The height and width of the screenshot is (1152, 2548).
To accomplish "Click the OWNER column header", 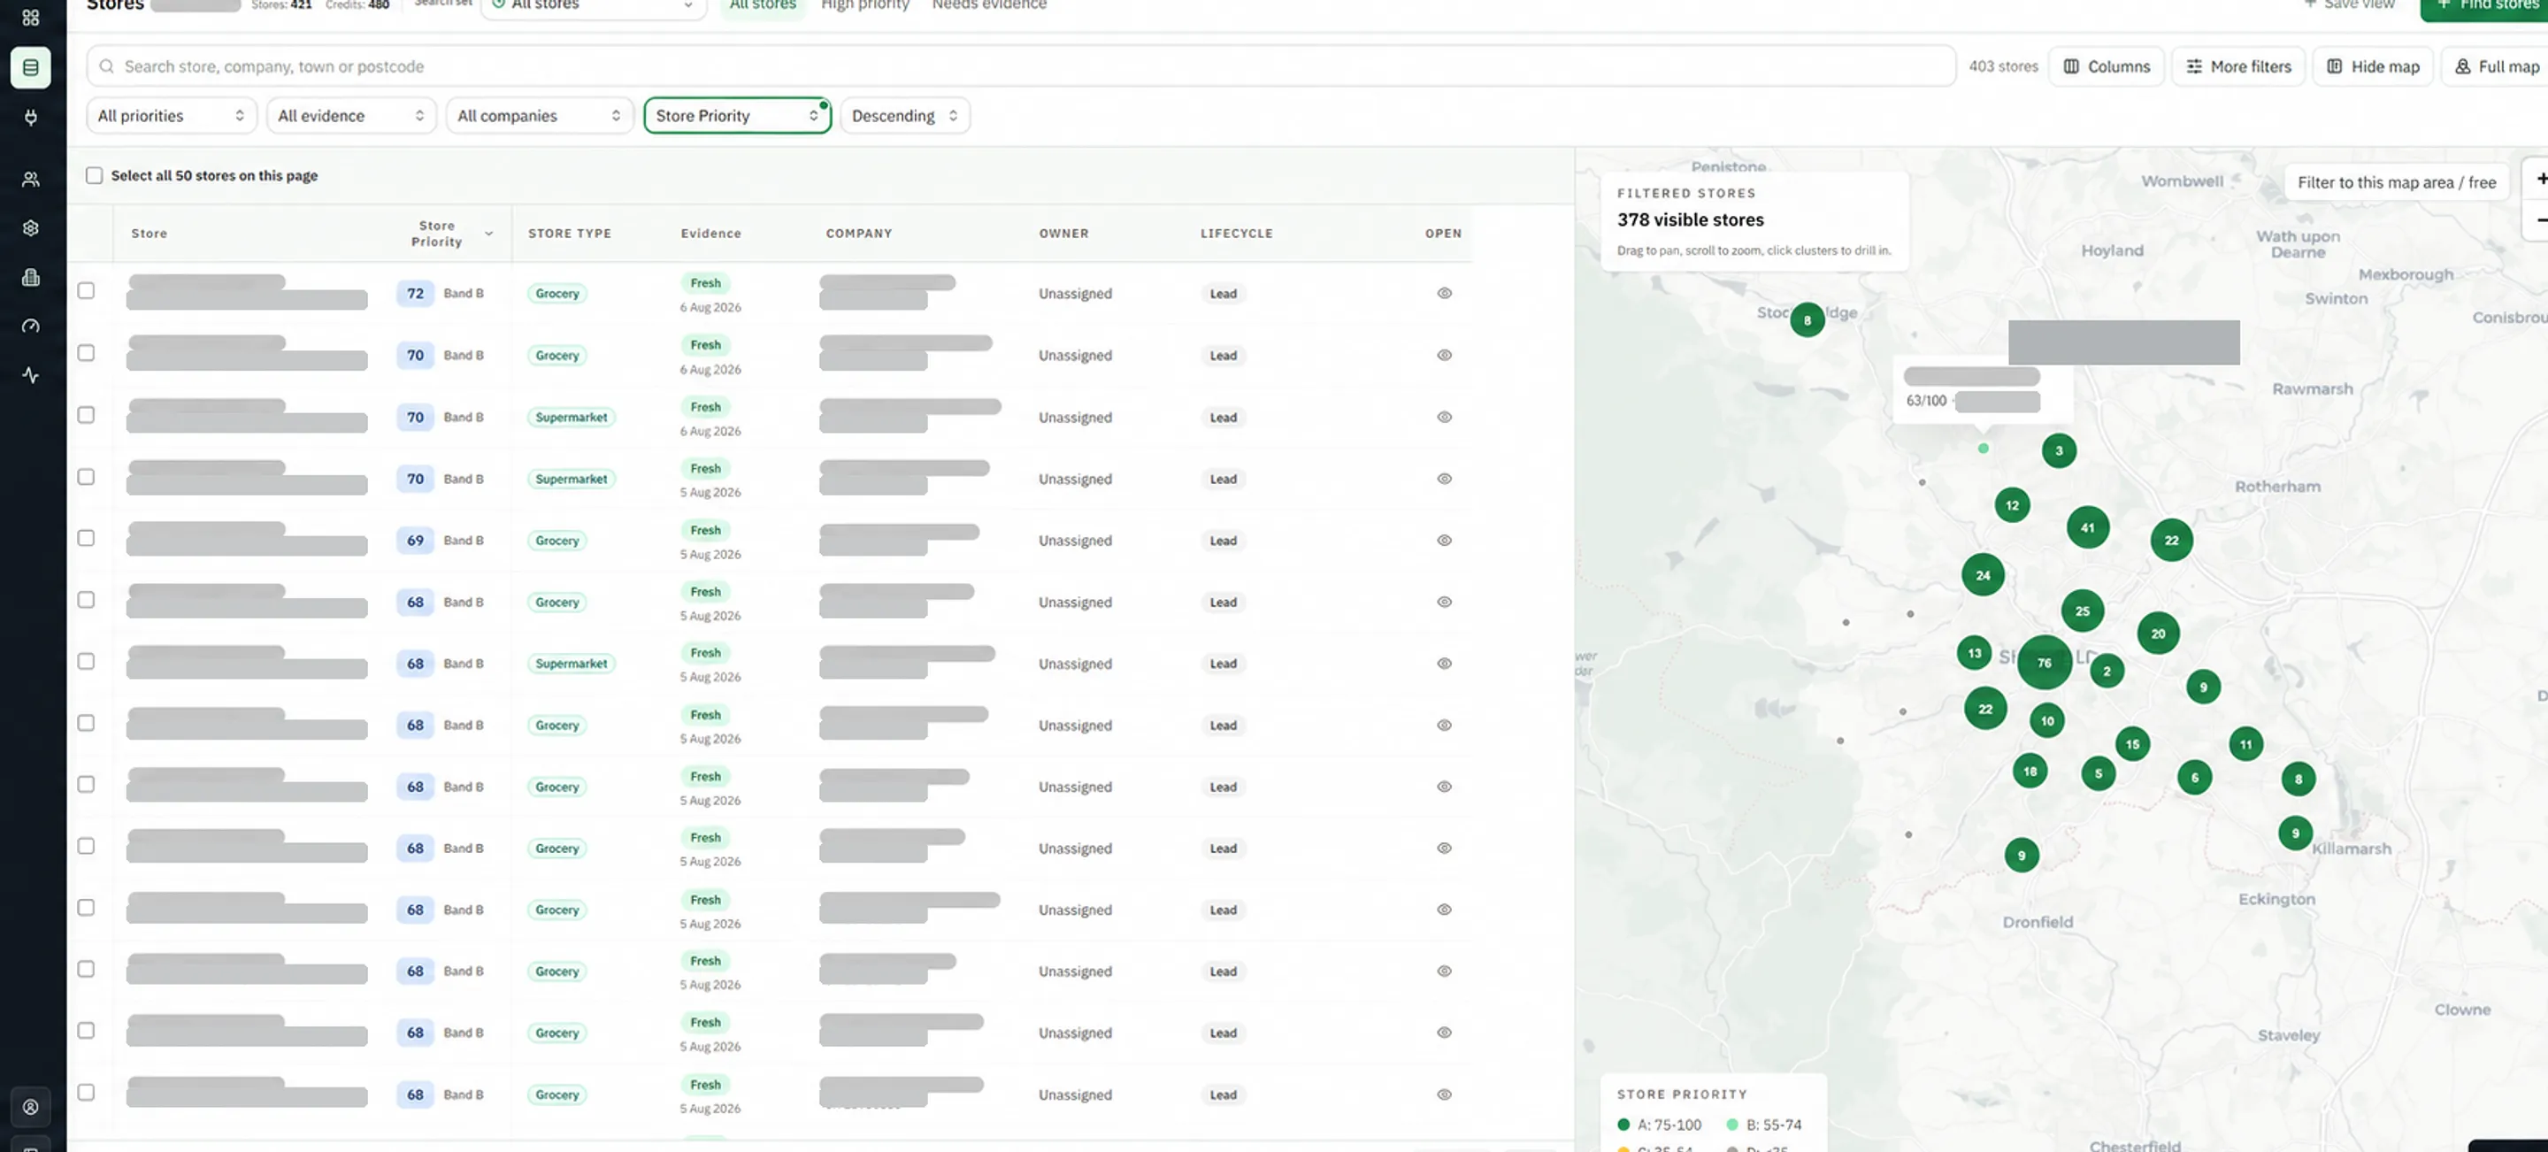I will pos(1063,234).
